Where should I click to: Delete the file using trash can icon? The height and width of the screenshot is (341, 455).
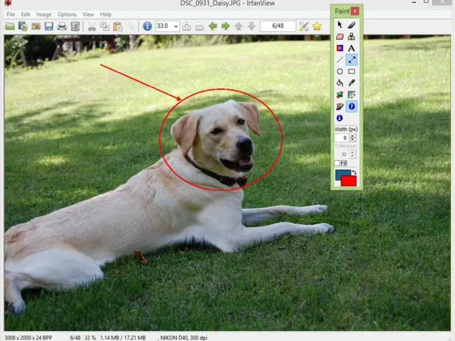click(x=75, y=26)
